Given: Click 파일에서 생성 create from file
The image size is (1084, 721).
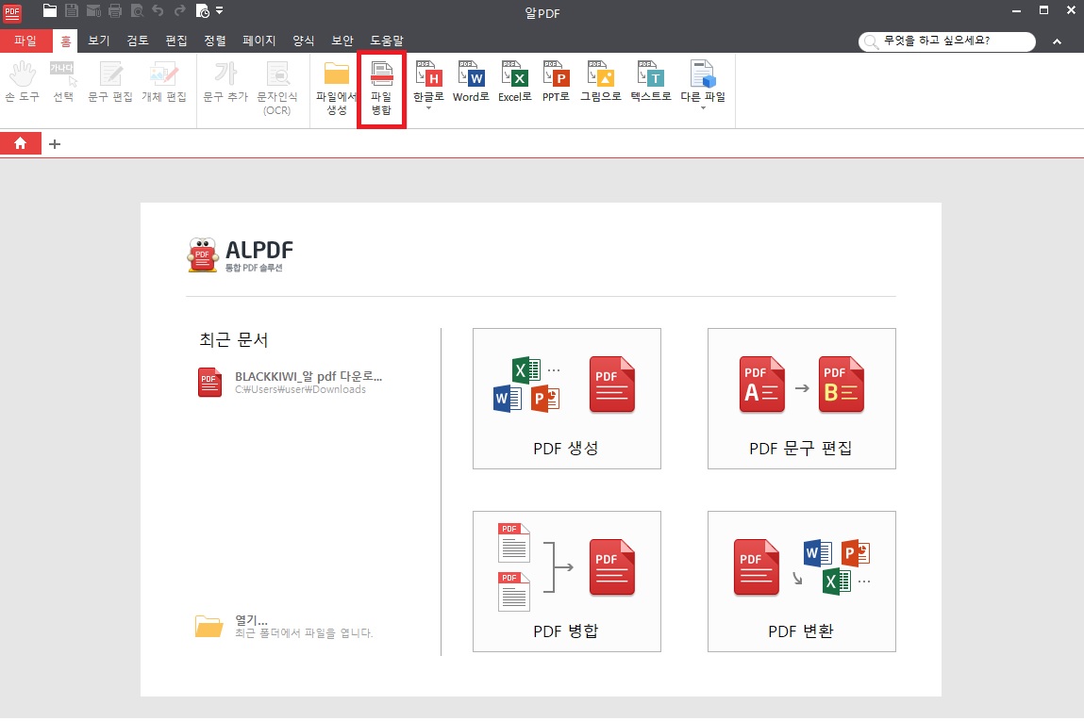Looking at the screenshot, I should pyautogui.click(x=336, y=89).
